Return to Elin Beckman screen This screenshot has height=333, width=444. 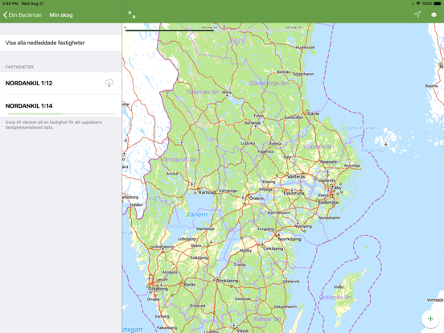pyautogui.click(x=23, y=15)
